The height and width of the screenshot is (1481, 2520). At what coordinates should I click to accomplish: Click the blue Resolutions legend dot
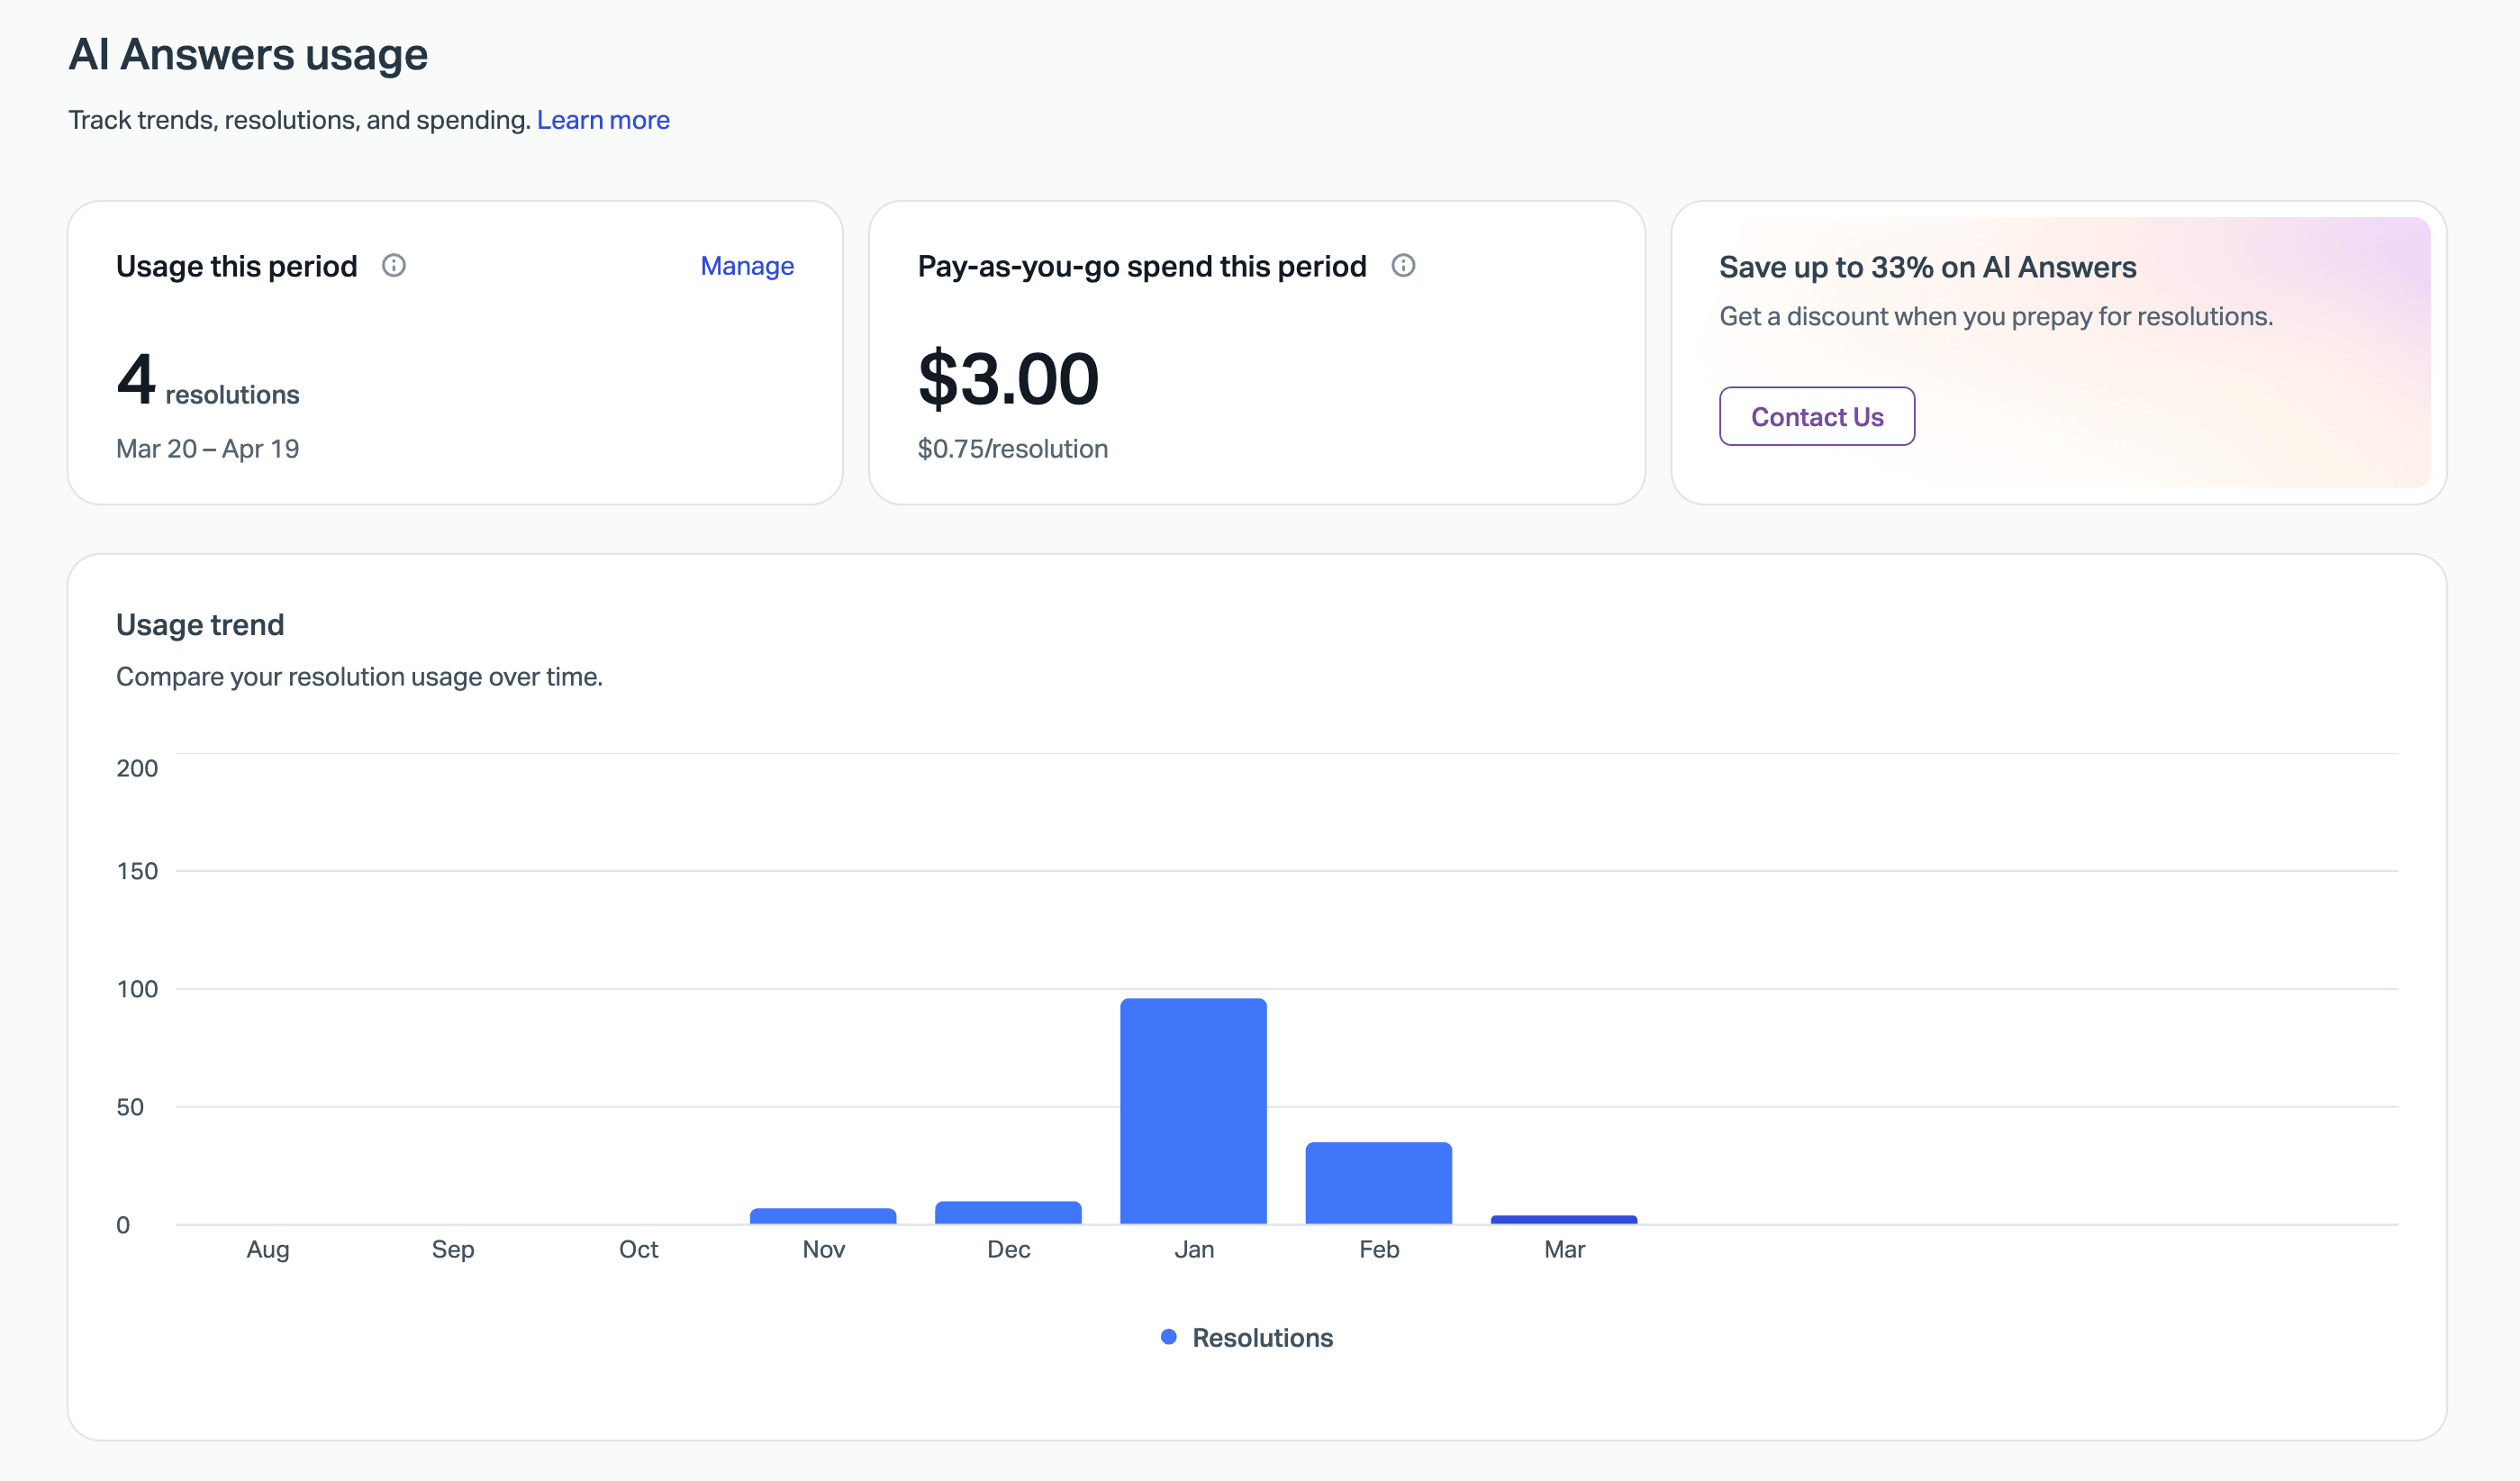click(1168, 1337)
